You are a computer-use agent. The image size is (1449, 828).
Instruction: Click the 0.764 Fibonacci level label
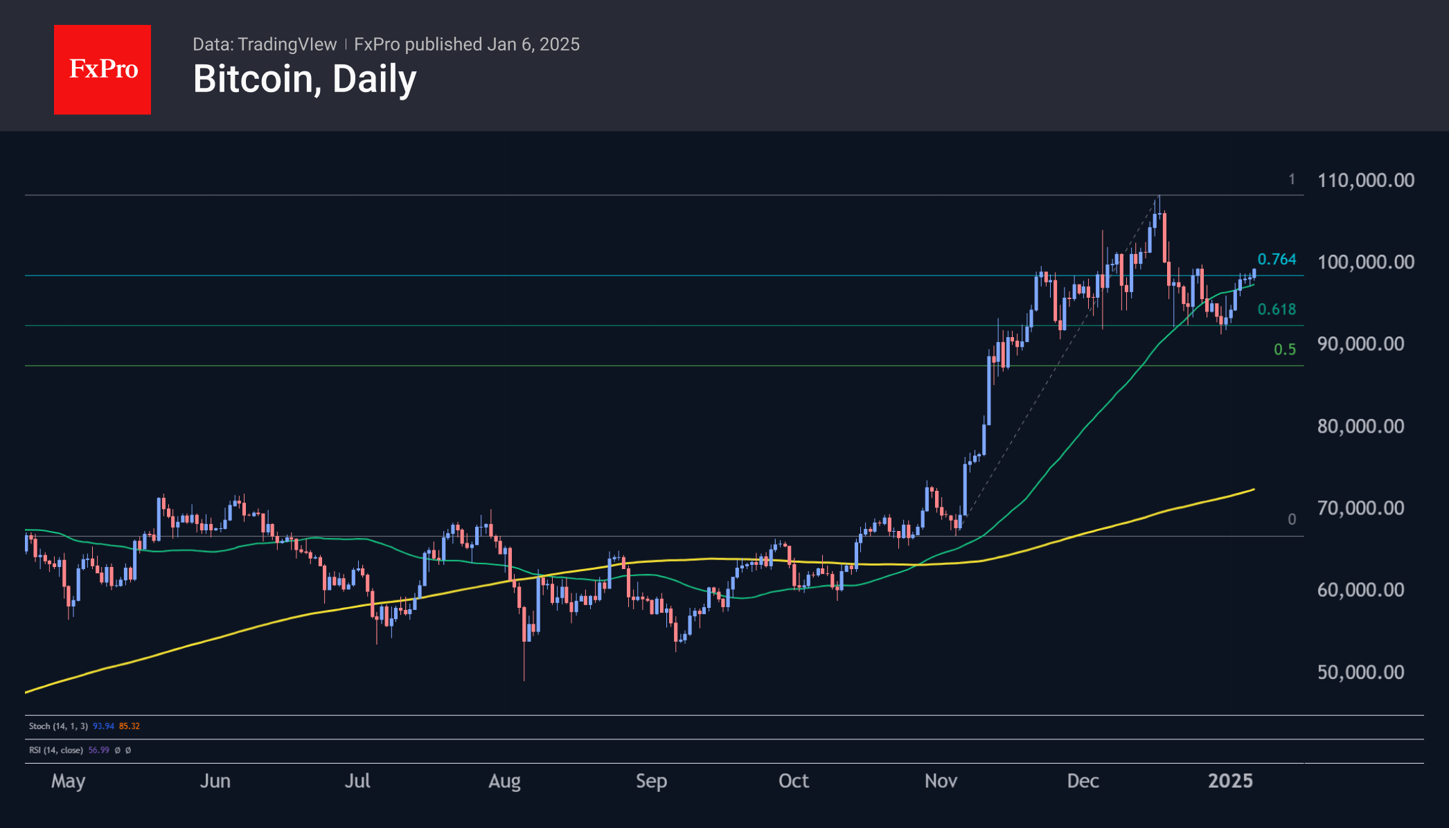1276,260
